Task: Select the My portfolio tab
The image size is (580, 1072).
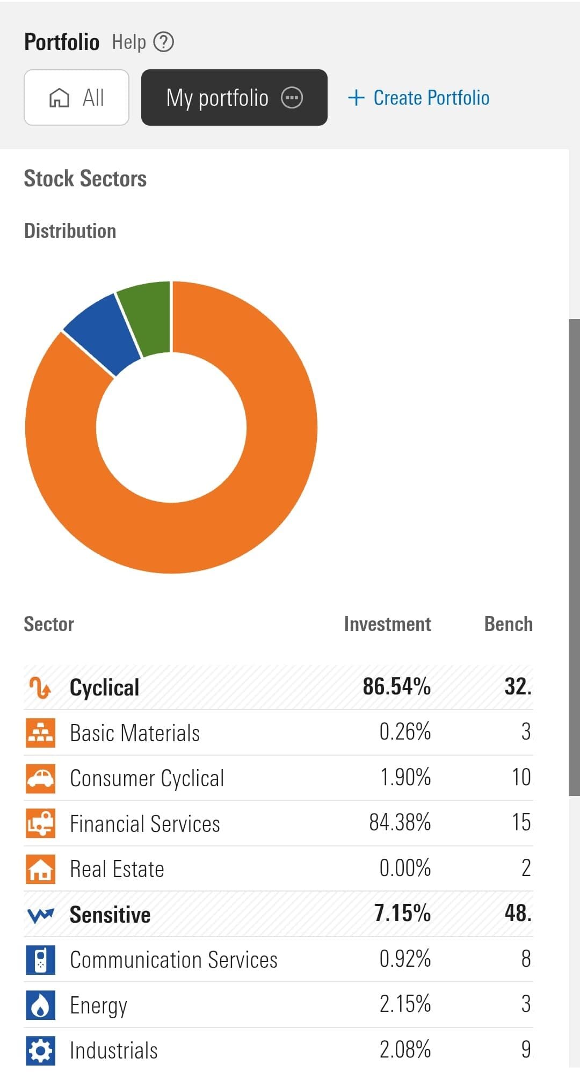Action: [x=218, y=98]
